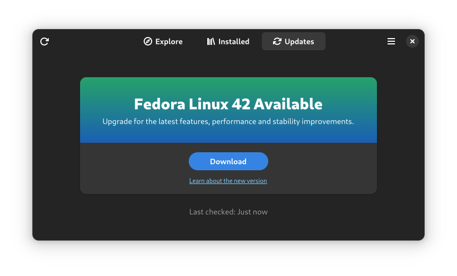Open the hamburger main menu
The width and height of the screenshot is (457, 276).
pyautogui.click(x=391, y=41)
